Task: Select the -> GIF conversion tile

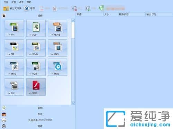Action: pyautogui.click(x=15, y=48)
